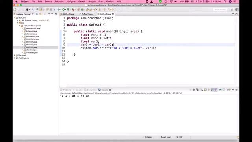Close the OpTest3.java editor tab X

pyautogui.click(x=113, y=14)
